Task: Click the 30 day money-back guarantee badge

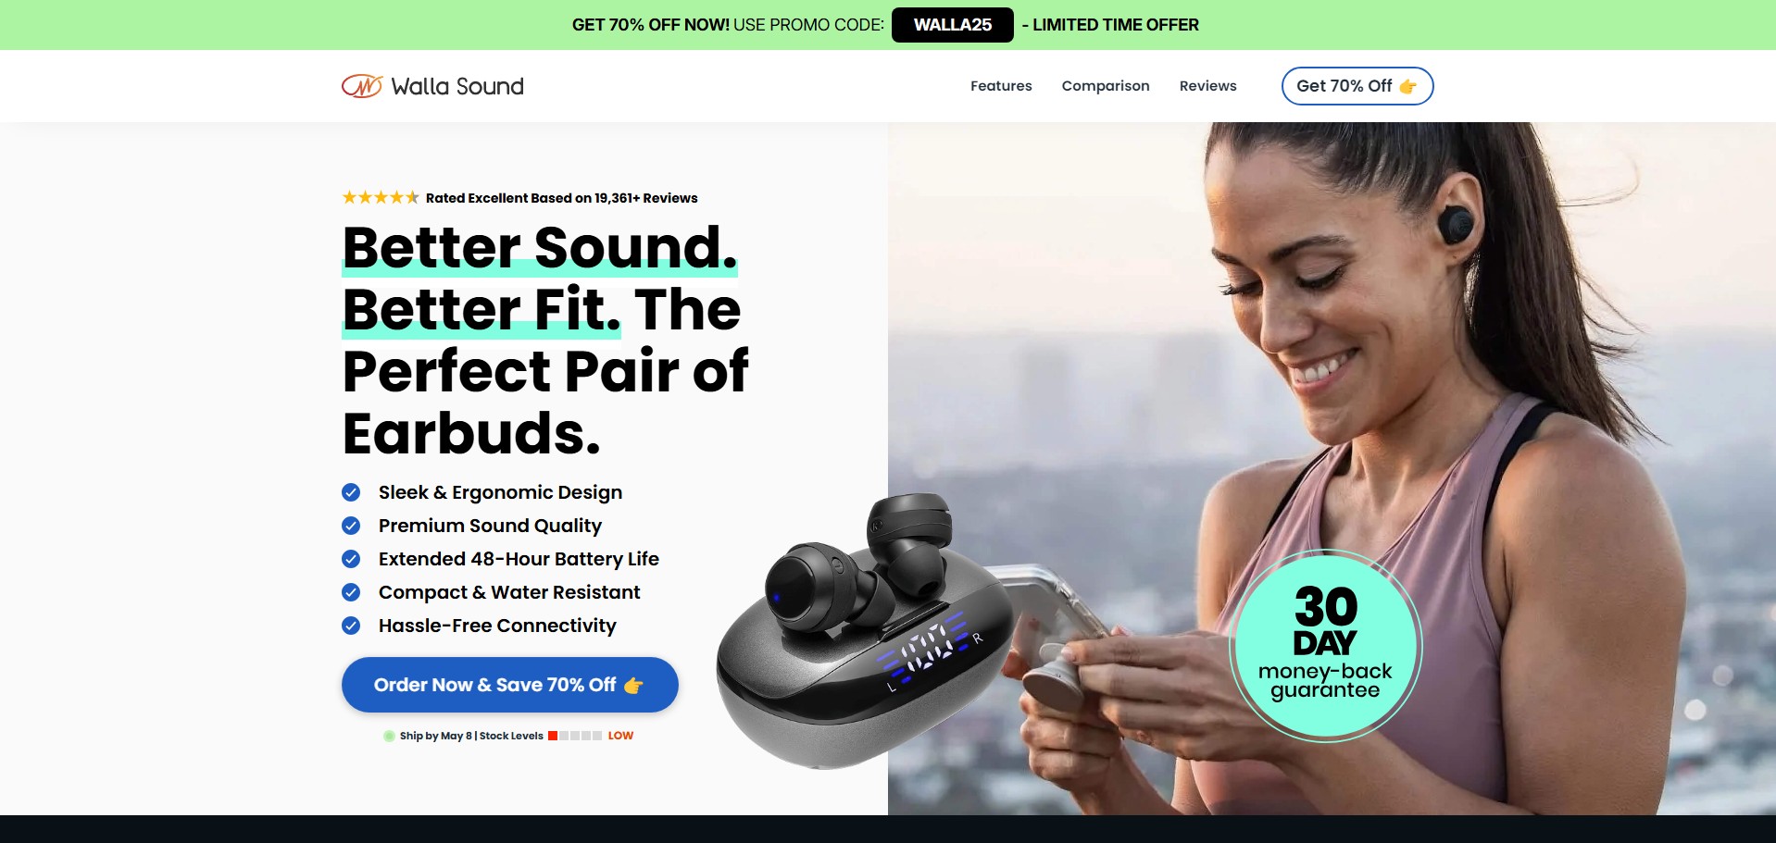Action: [1325, 646]
